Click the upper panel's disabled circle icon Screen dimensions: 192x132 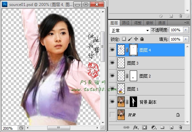point(161,16)
